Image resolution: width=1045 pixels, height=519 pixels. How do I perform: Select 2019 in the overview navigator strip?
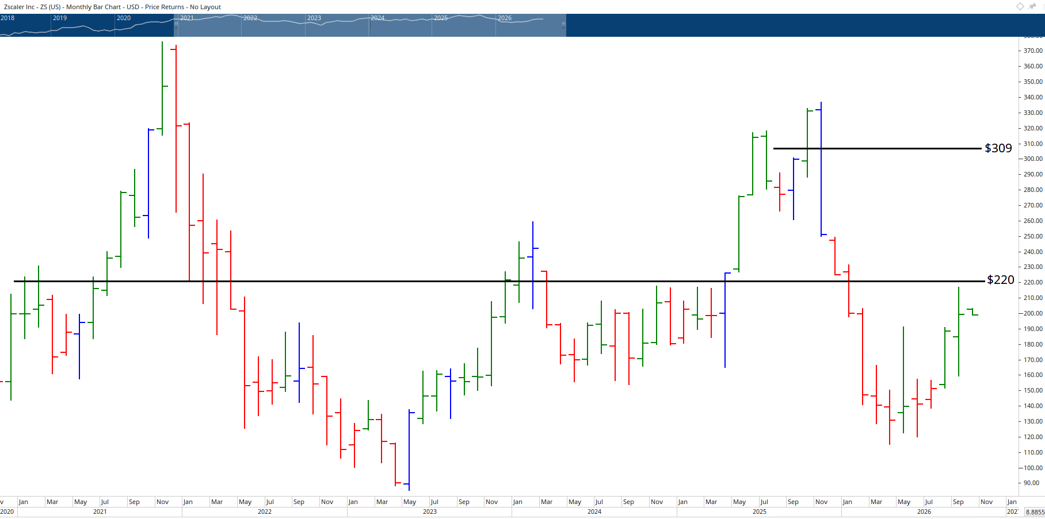[x=60, y=18]
